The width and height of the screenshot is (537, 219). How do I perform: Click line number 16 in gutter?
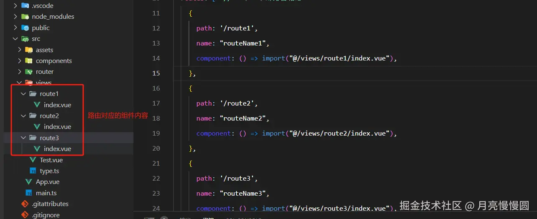click(x=156, y=88)
